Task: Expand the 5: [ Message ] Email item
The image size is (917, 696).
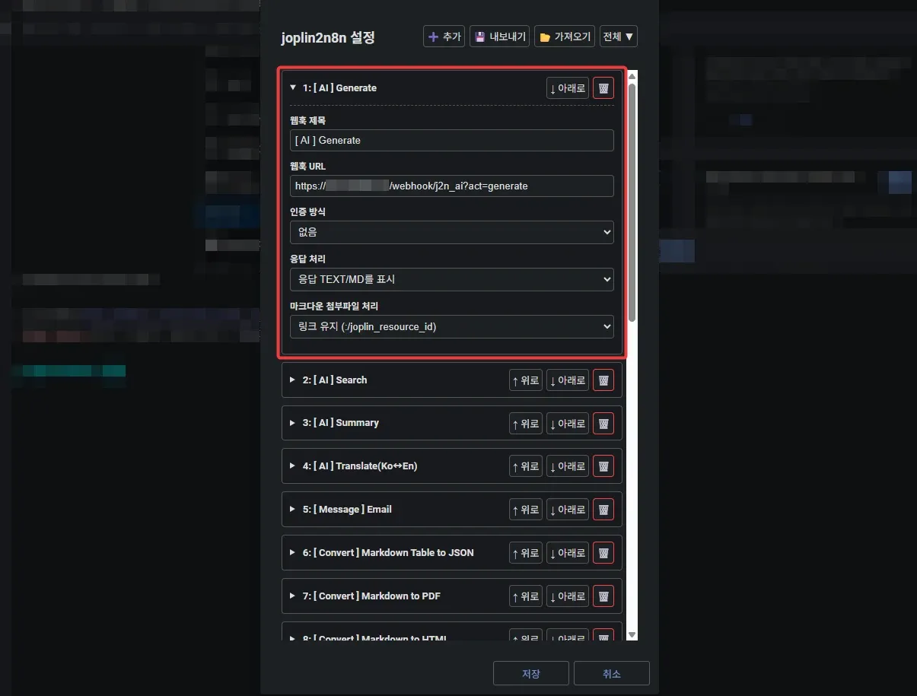Action: pos(293,509)
